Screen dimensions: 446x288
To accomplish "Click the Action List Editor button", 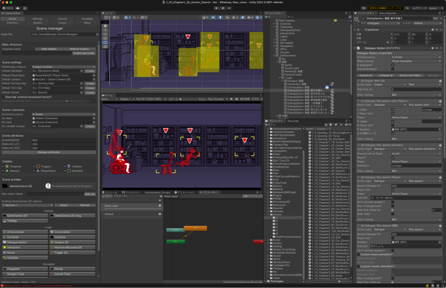I will tap(409, 75).
